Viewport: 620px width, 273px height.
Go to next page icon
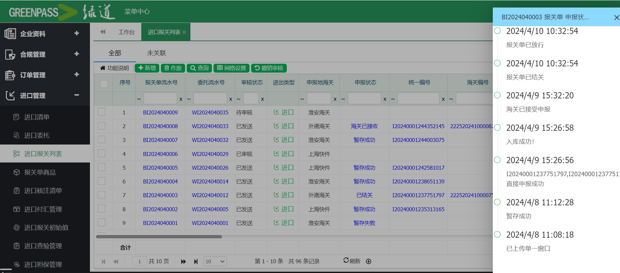click(183, 262)
